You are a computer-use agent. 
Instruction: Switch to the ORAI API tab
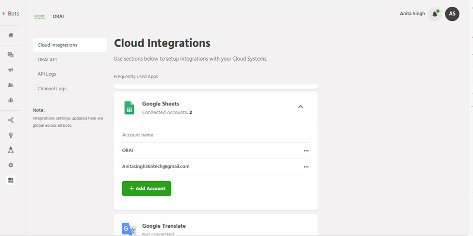pos(47,60)
